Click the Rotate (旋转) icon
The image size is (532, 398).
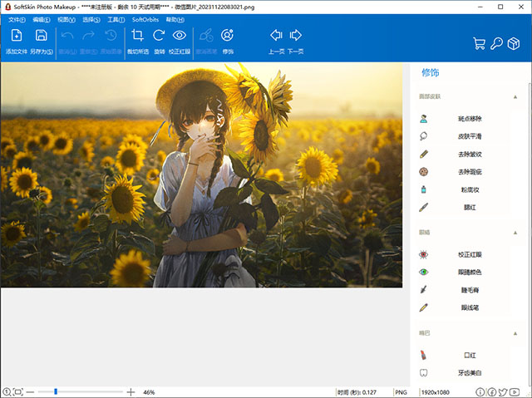pos(159,37)
